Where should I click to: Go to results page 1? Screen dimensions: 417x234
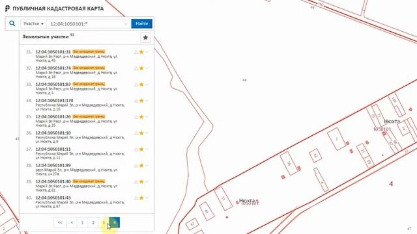tap(83, 222)
